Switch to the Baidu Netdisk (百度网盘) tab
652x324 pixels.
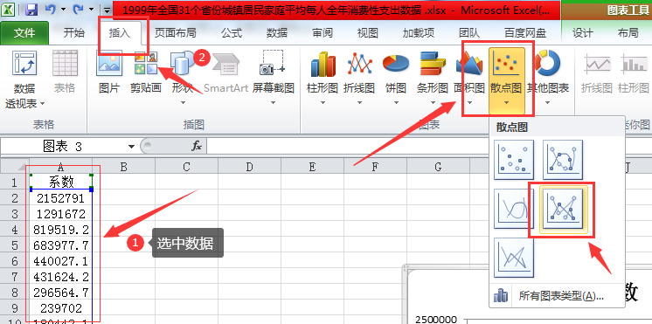[525, 33]
